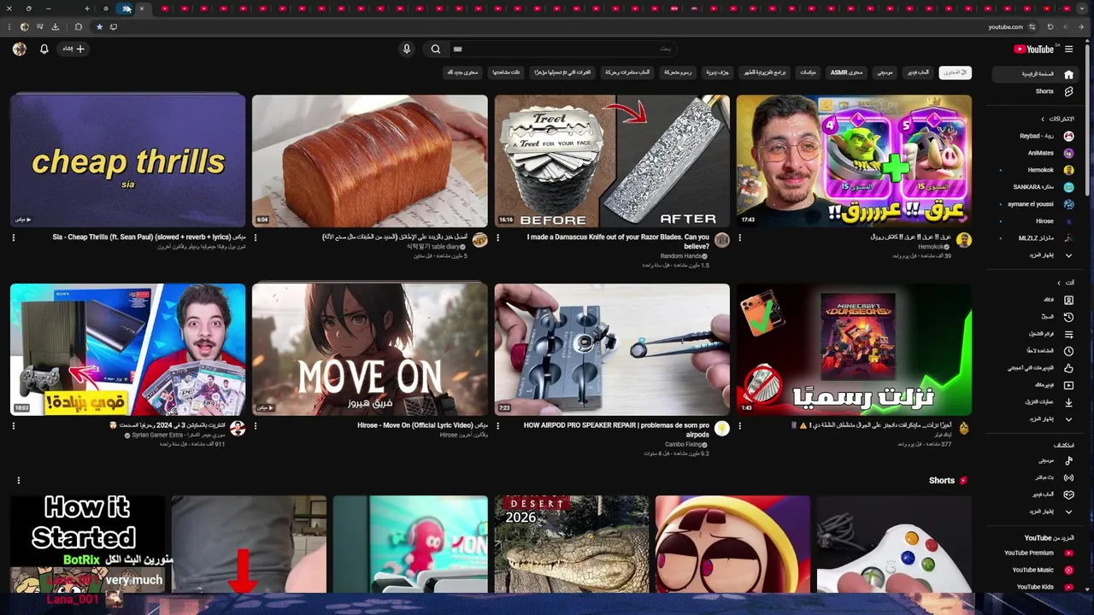The width and height of the screenshot is (1094, 615).
Task: Toggle the hamburger guide menu
Action: pos(1068,49)
